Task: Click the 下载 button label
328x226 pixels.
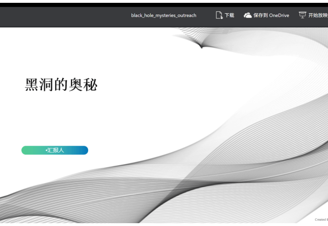Action: click(229, 15)
